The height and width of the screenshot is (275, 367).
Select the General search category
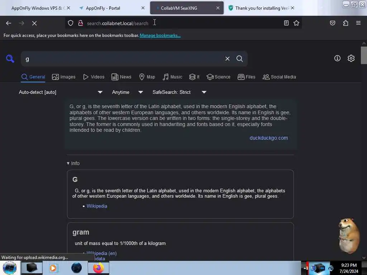(33, 77)
